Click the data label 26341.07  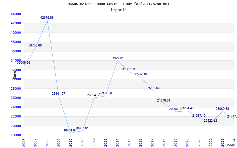pyautogui.click(x=58, y=94)
